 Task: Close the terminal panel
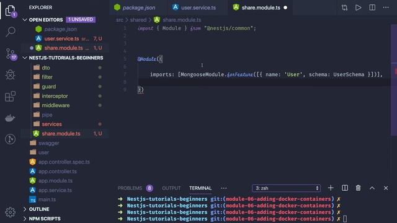[x=386, y=188]
